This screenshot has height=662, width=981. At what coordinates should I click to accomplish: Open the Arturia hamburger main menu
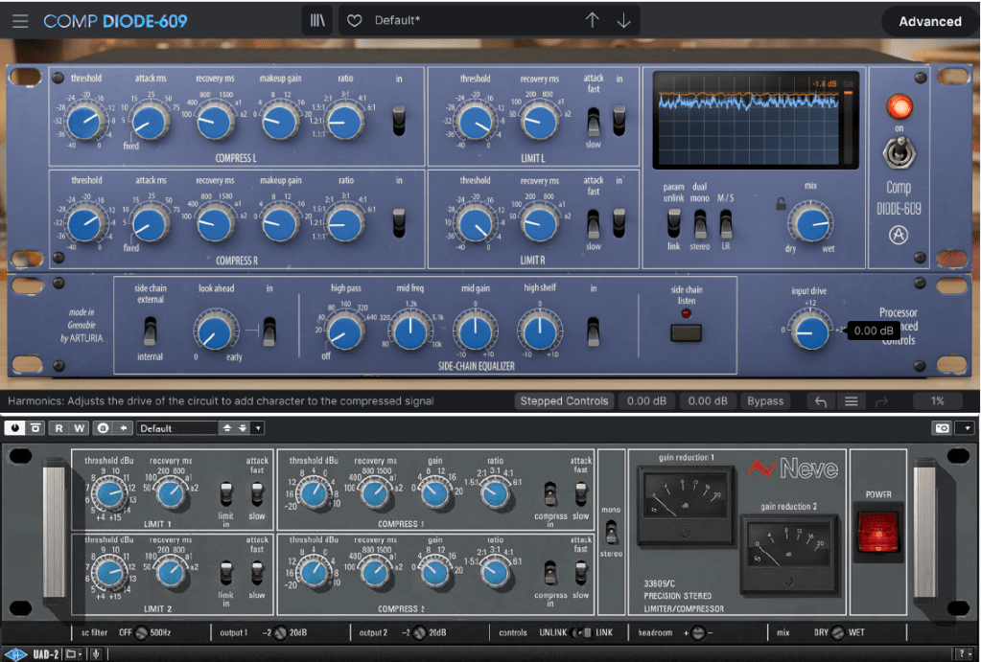20,21
